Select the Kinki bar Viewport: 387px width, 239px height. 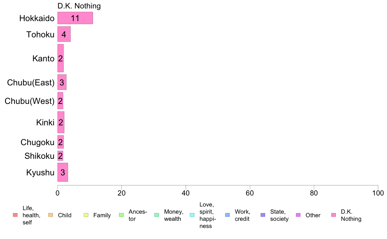click(61, 122)
